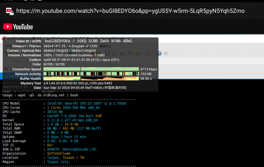Click the YouTube logo
Viewport: 264px width, 167px height.
pos(18,27)
